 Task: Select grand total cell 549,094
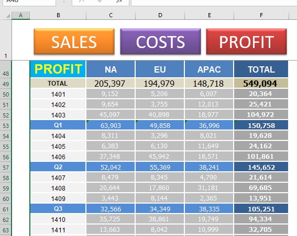(261, 83)
